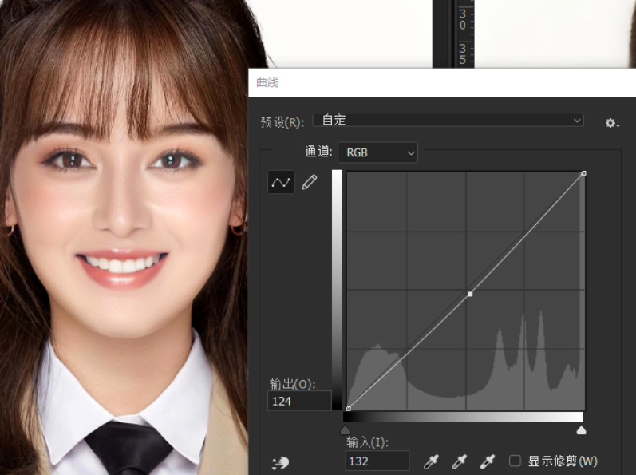Click the white point input slider
This screenshot has height=475, width=636.
click(581, 430)
